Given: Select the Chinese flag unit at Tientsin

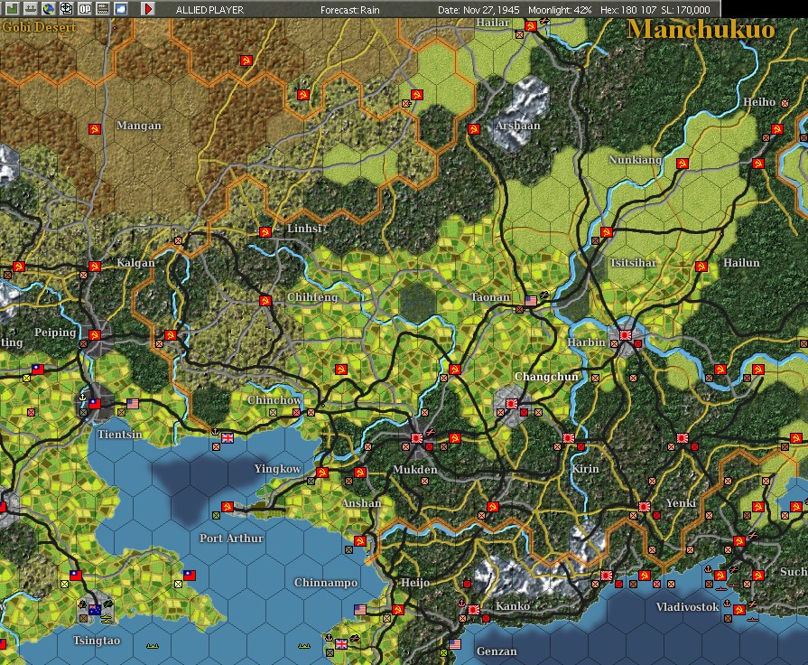Looking at the screenshot, I should pyautogui.click(x=94, y=404).
